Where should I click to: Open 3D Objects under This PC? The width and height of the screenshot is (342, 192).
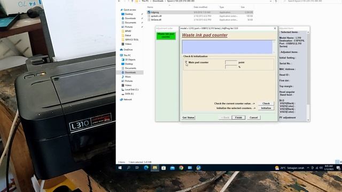(130, 60)
